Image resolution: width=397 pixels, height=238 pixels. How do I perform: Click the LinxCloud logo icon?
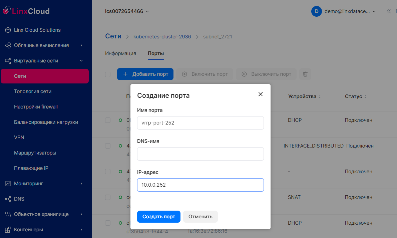[x=6, y=11]
